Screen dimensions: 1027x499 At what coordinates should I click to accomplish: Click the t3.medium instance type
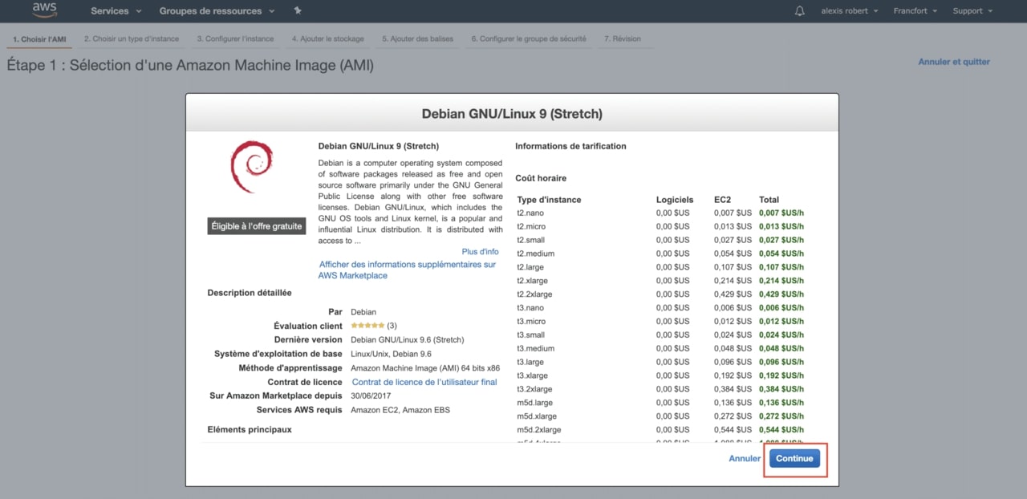535,349
